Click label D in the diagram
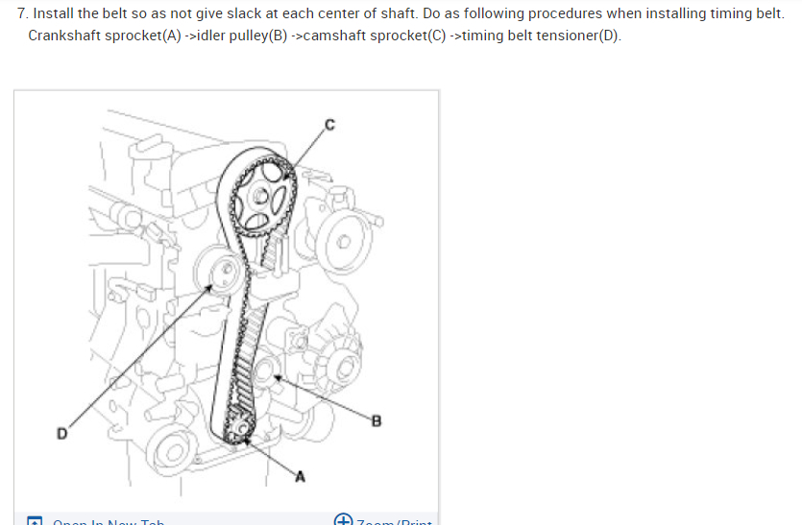802x525 pixels. pos(61,434)
